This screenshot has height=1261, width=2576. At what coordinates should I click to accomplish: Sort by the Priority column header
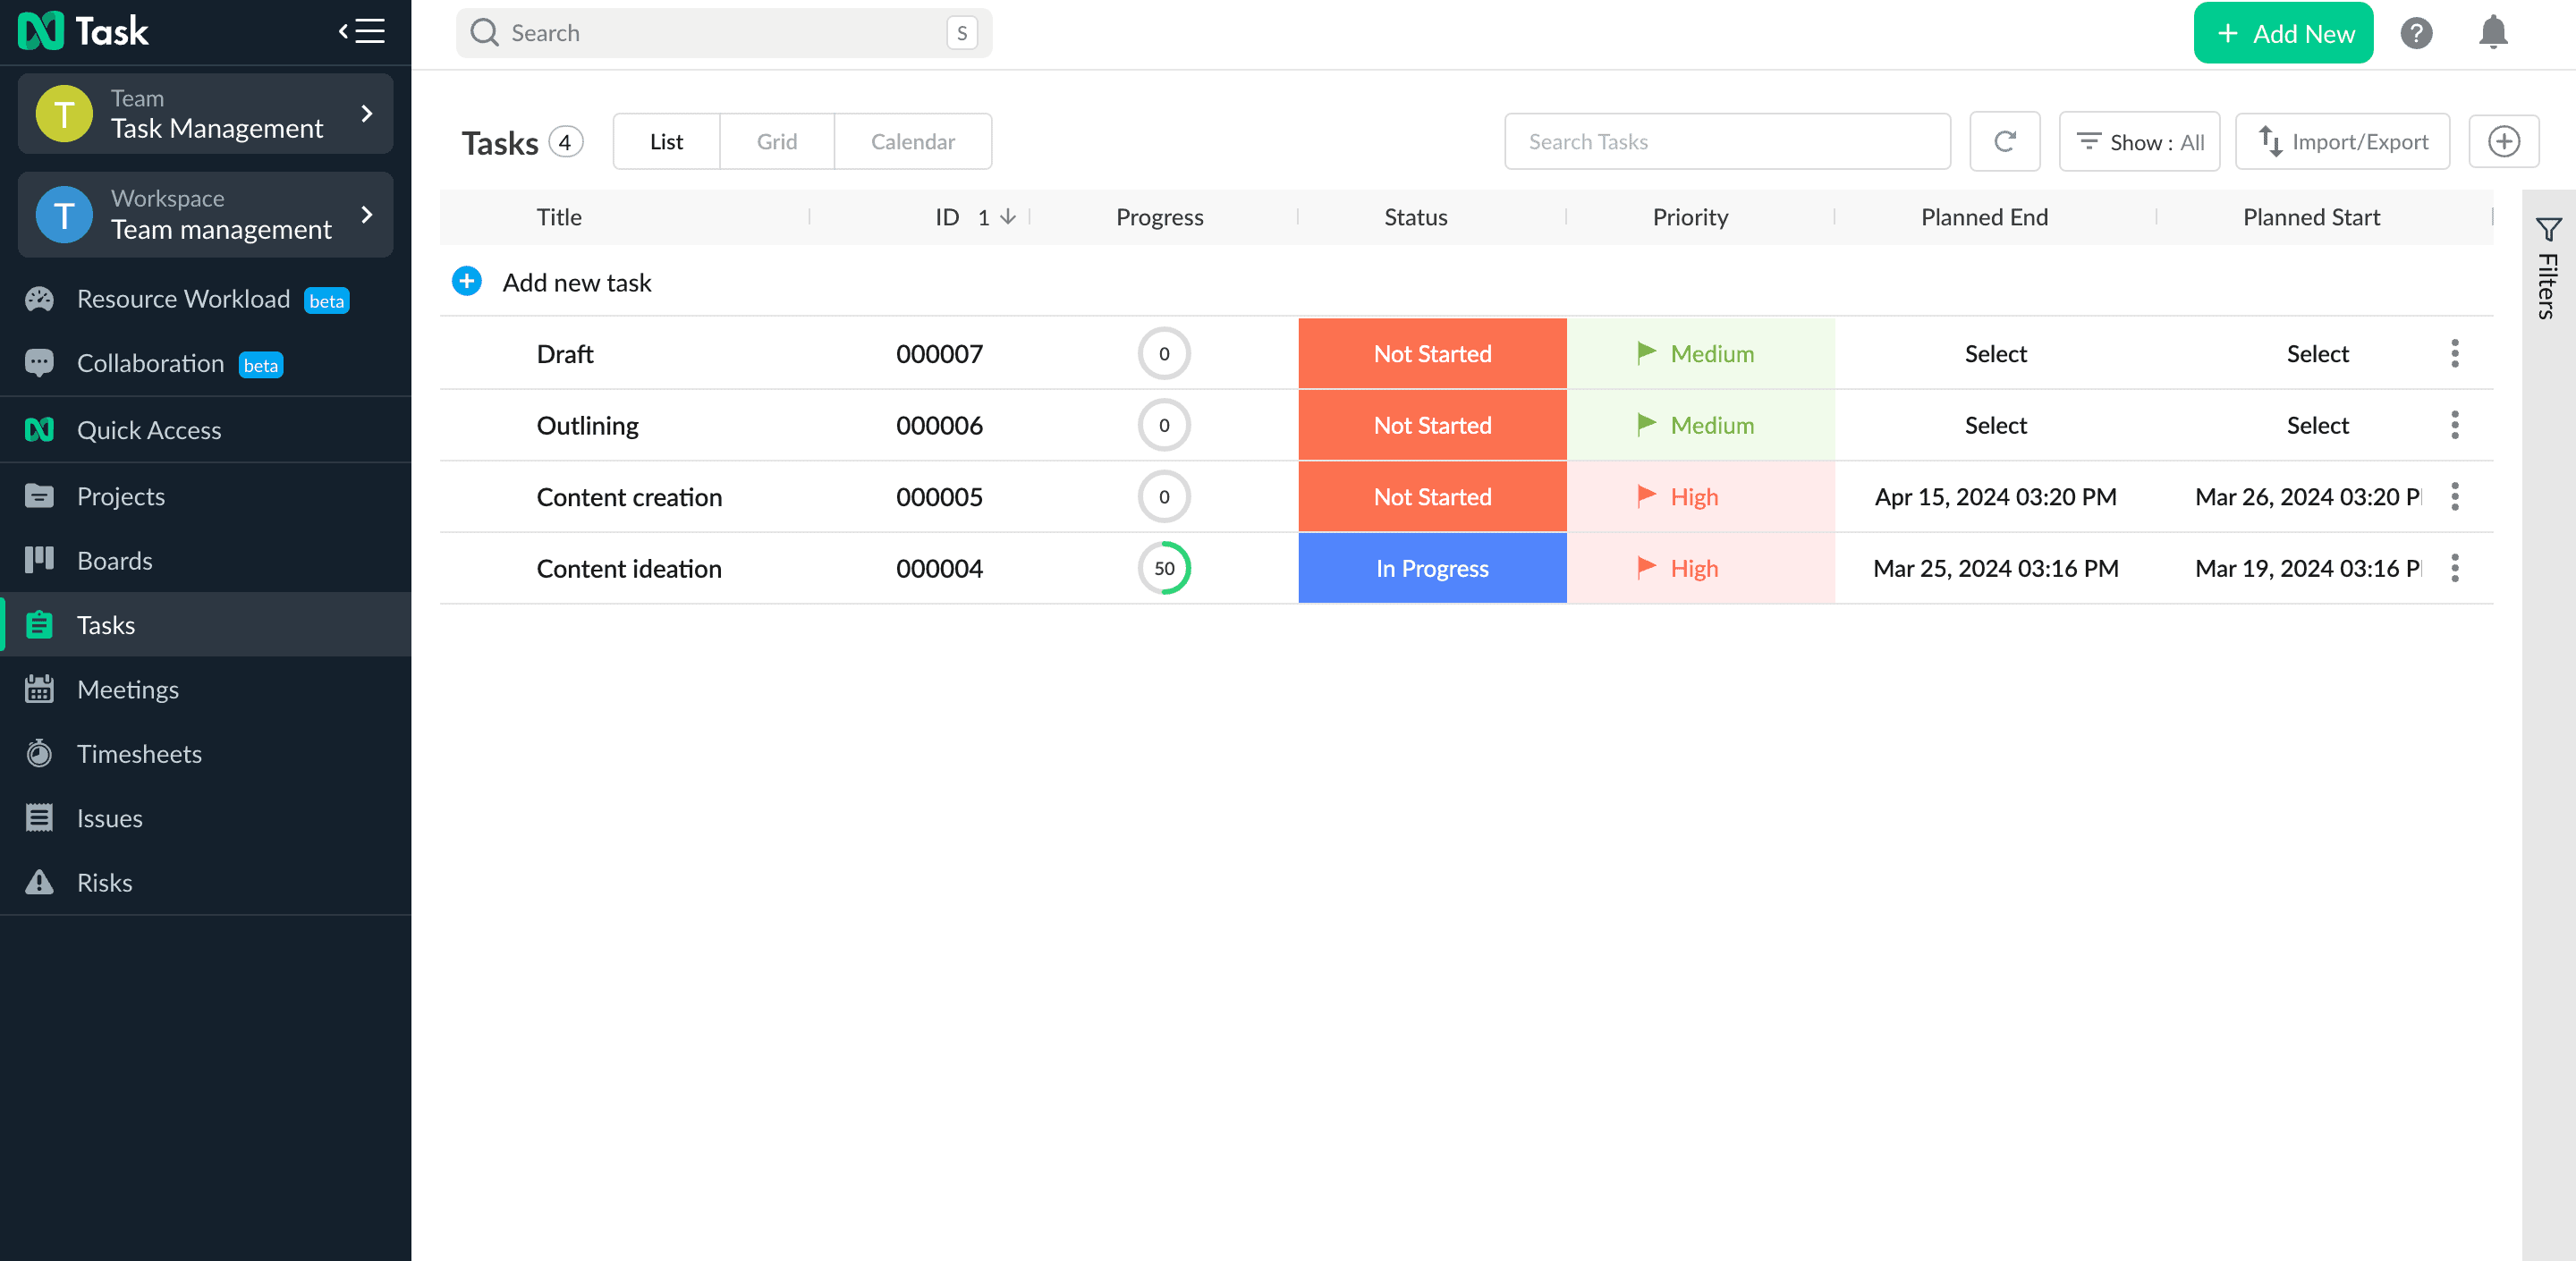[x=1690, y=217]
